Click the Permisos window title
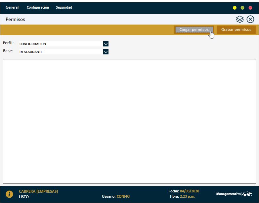Screen dimensions: 259x203 coord(15,19)
